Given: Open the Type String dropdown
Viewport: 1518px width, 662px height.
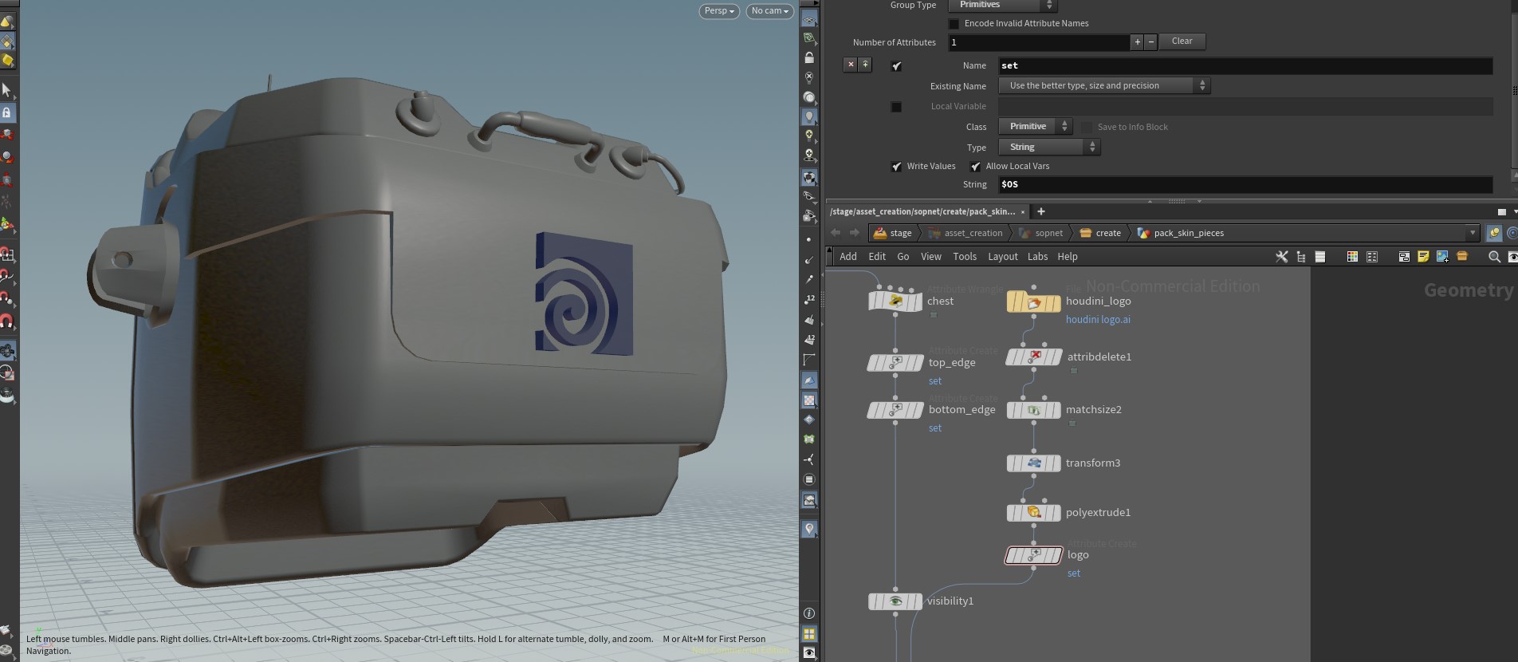Looking at the screenshot, I should pyautogui.click(x=1050, y=148).
